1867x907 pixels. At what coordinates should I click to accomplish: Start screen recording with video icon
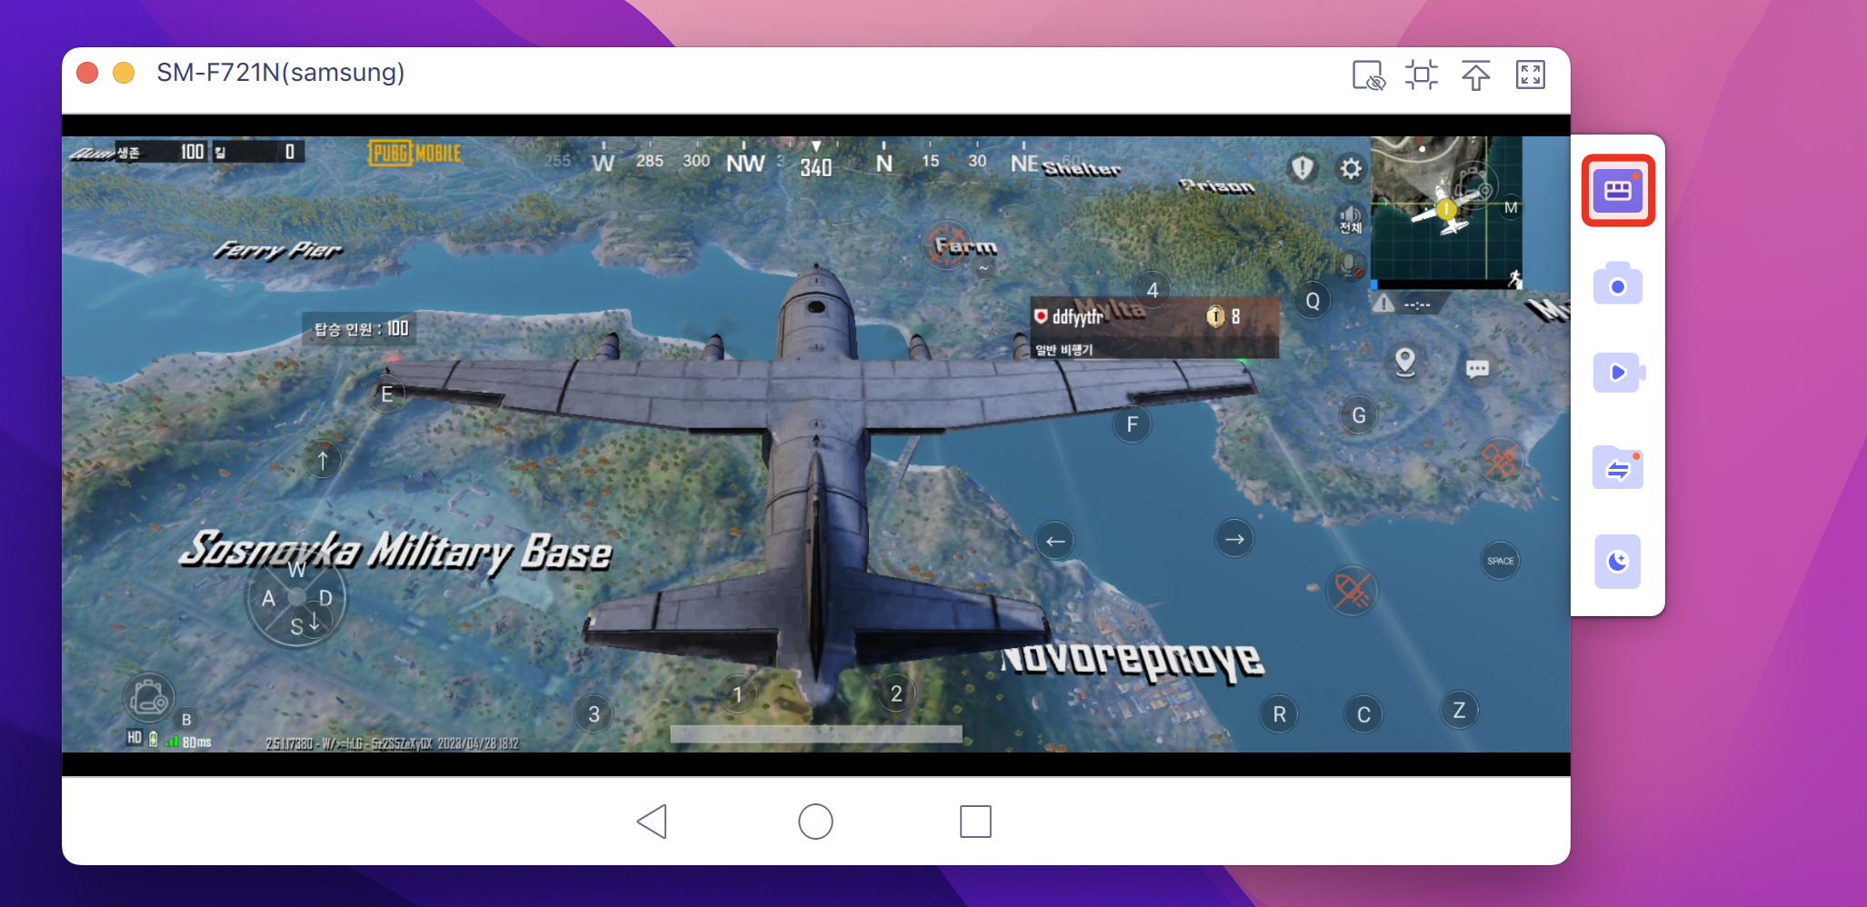coord(1618,373)
